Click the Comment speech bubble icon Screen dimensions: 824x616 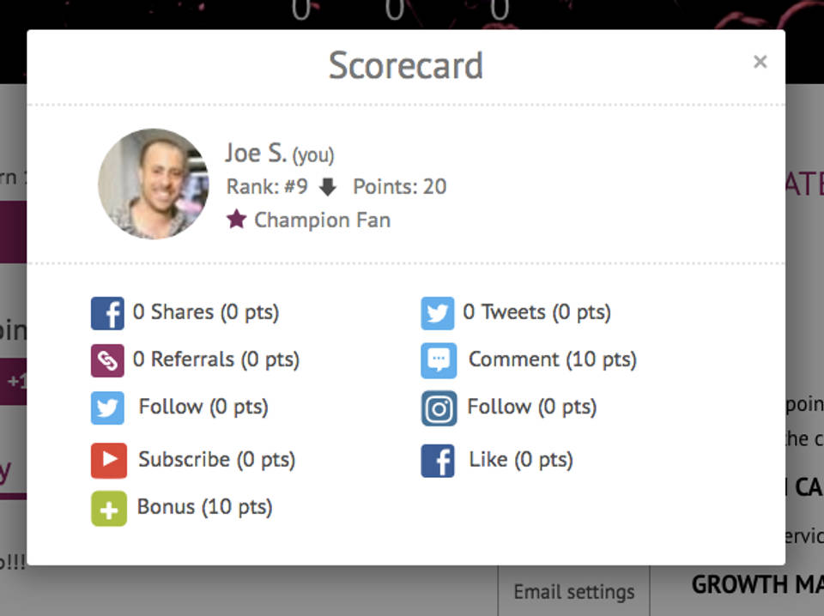pos(438,360)
